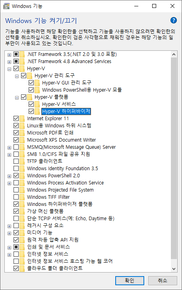Collapse Hyper-V 플랫폼 node
Viewport: 182px width, 290px height.
17,98
